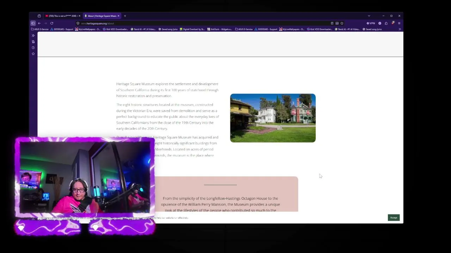The width and height of the screenshot is (451, 253).
Task: Open the rightmost Saved song lyrics bookmark
Action: (372, 29)
